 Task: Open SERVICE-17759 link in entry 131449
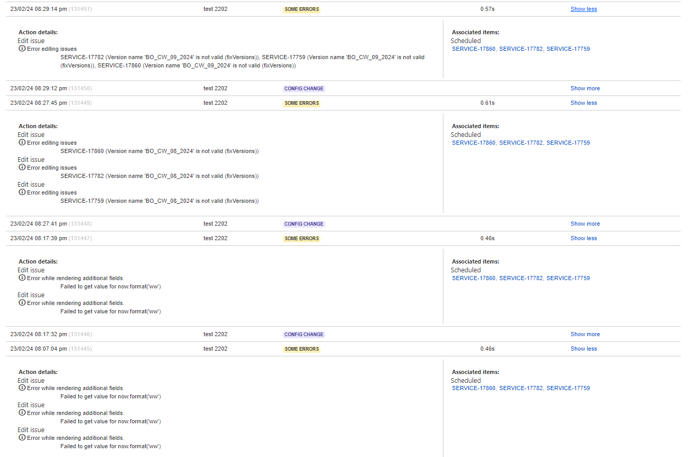click(x=568, y=143)
